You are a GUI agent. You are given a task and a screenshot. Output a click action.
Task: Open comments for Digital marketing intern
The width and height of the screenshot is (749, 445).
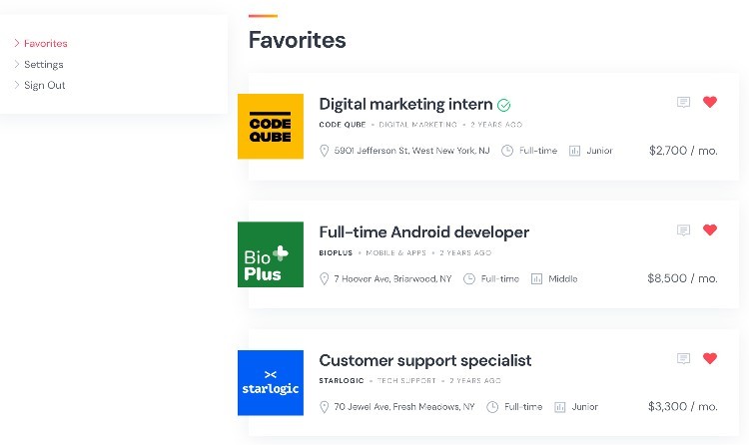pyautogui.click(x=683, y=102)
